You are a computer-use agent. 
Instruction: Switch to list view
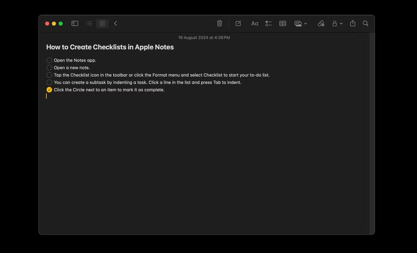[89, 24]
